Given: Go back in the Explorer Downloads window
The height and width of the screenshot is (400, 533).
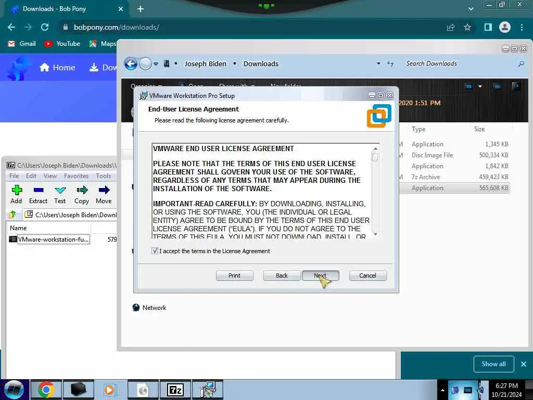Looking at the screenshot, I should 131,64.
